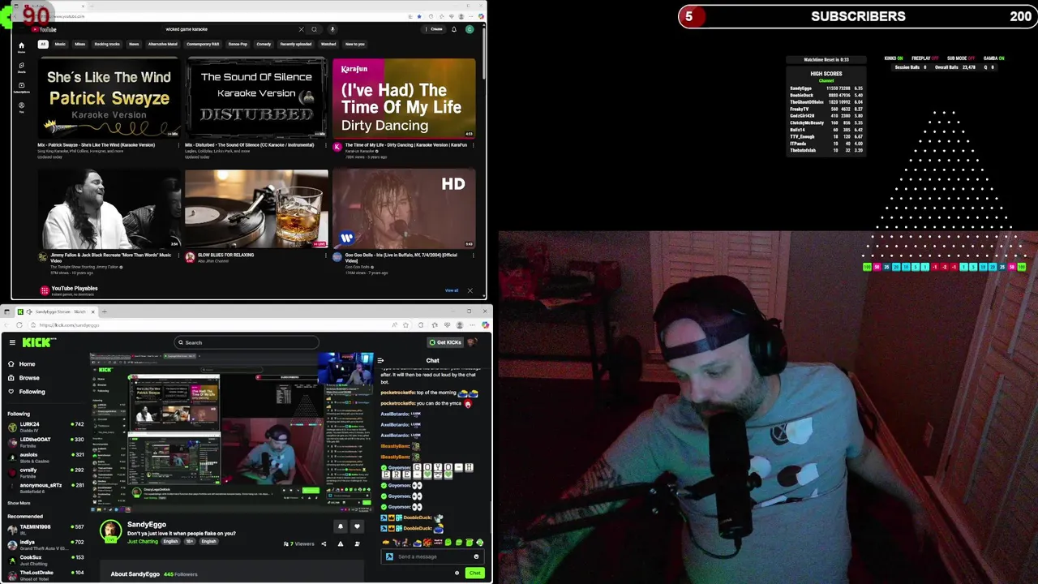
Task: Click the YouTube search box
Action: pos(235,29)
